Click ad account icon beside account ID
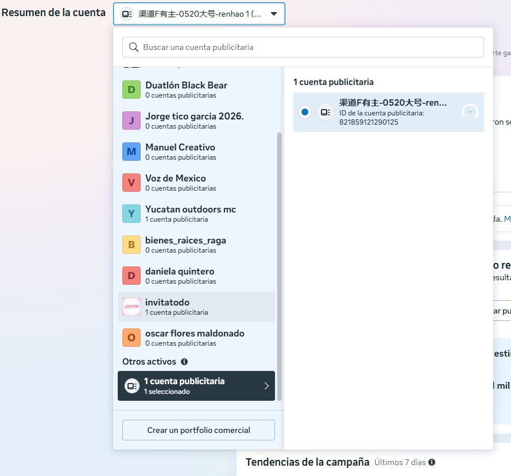The height and width of the screenshot is (476, 511). (325, 112)
